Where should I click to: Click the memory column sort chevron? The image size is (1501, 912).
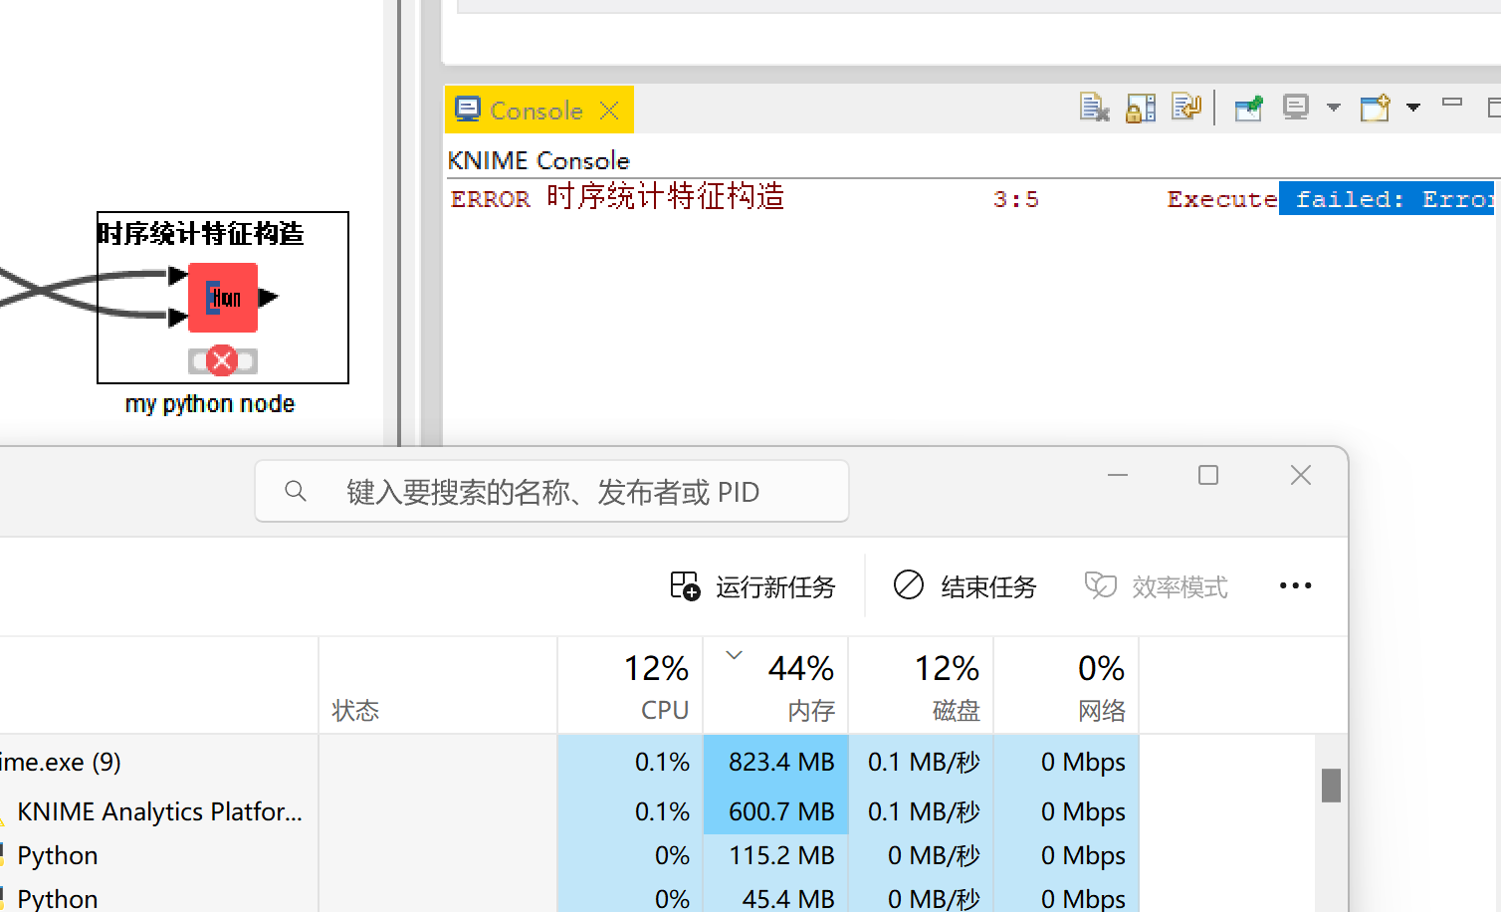click(734, 654)
